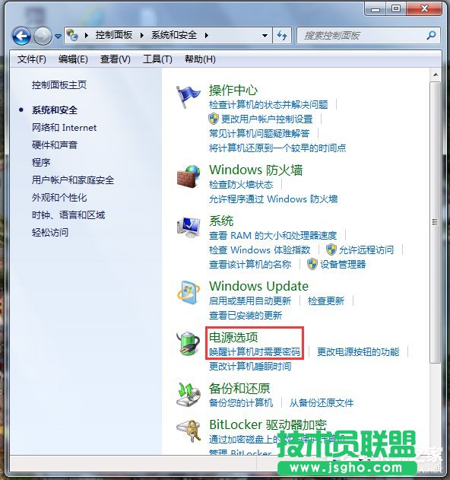Click 查看该计算机的名称
Image resolution: width=450 pixels, height=480 pixels.
click(x=250, y=264)
